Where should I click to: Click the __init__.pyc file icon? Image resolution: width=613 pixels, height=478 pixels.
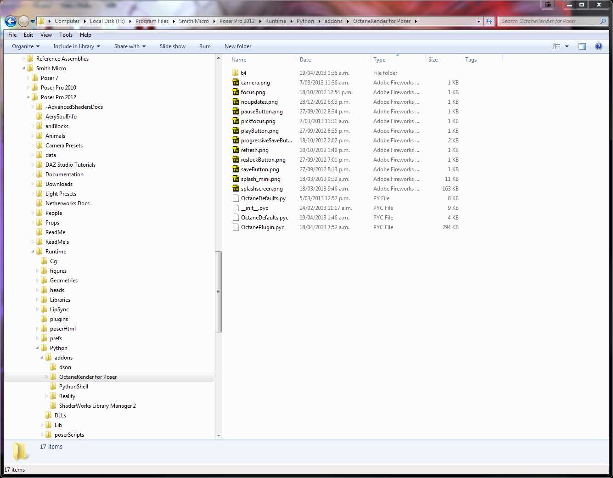click(x=236, y=208)
